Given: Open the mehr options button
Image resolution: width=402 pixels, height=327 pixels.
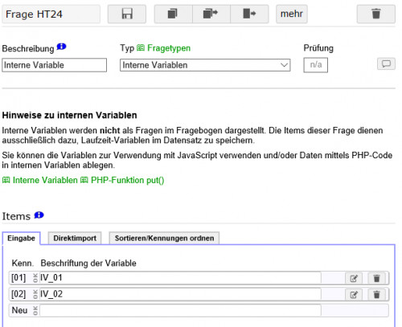Looking at the screenshot, I should pyautogui.click(x=292, y=14).
